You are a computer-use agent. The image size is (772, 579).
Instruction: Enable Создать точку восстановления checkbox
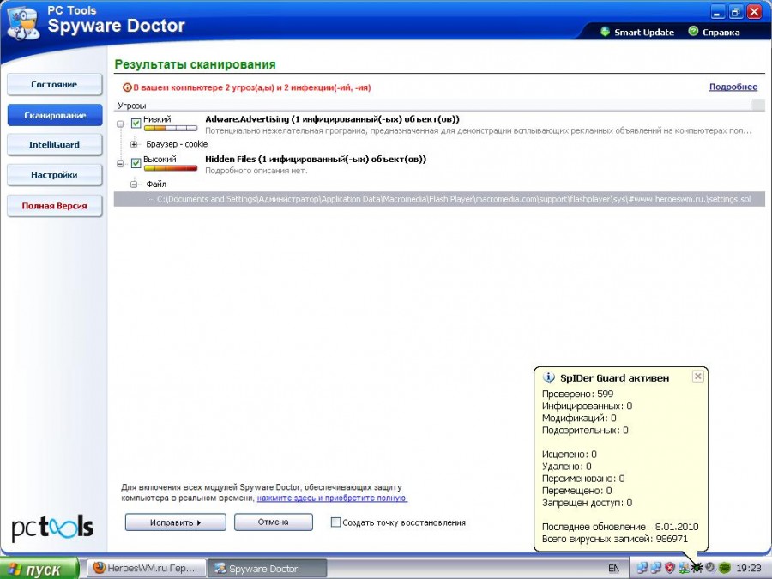(335, 522)
